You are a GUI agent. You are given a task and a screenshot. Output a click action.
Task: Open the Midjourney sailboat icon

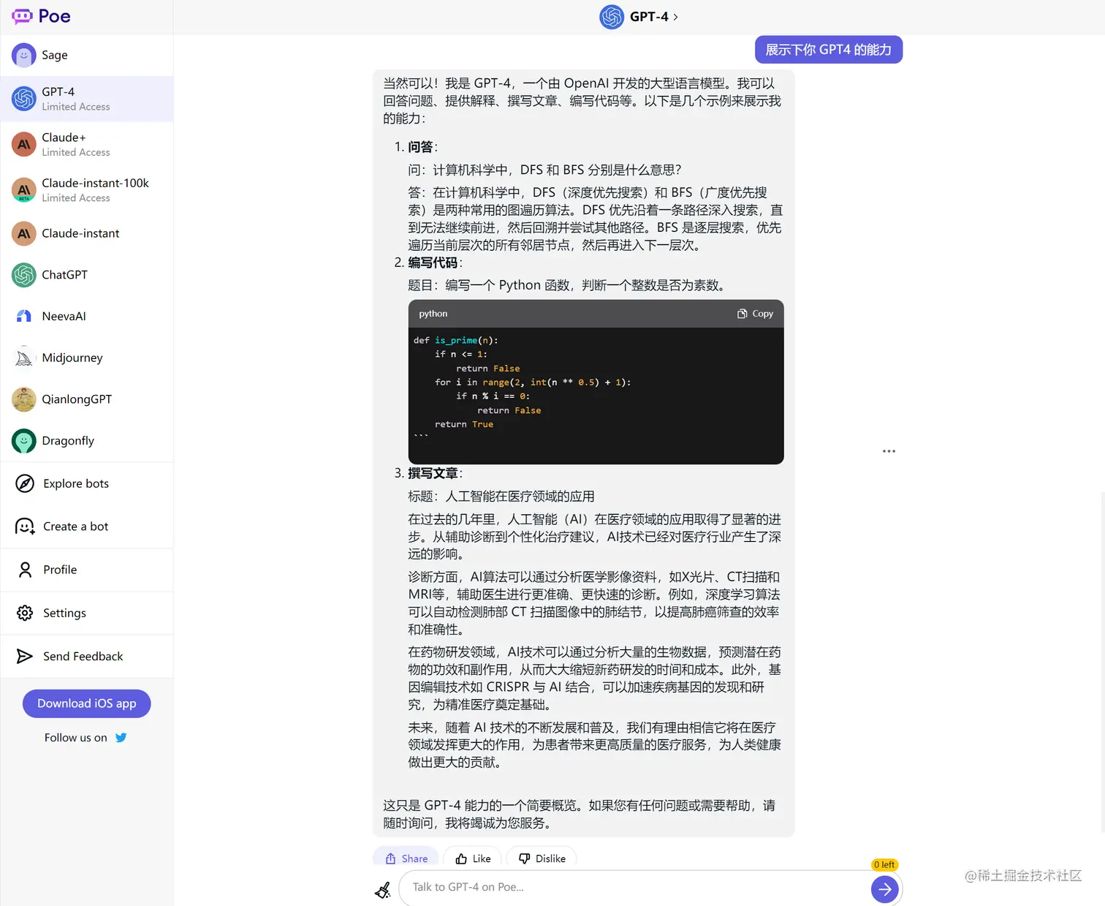tap(24, 358)
